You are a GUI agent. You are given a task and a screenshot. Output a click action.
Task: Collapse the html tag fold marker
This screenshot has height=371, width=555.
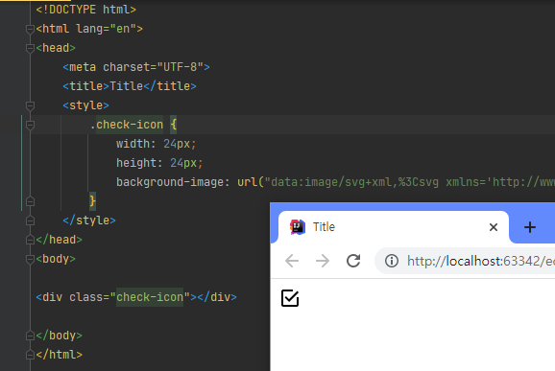click(x=30, y=29)
